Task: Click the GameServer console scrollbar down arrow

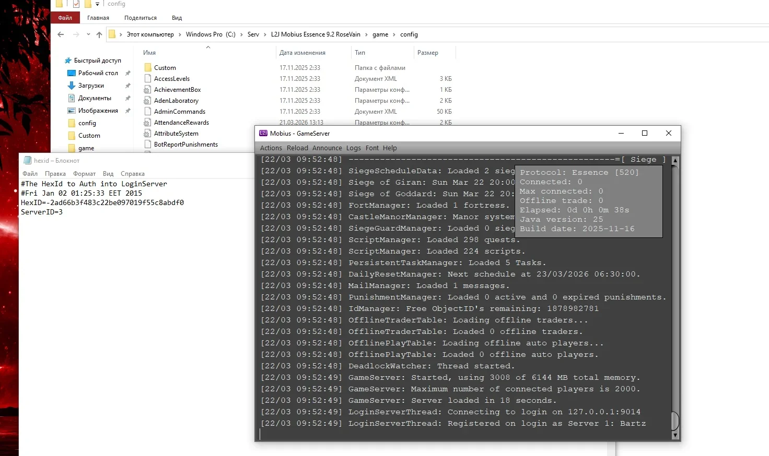Action: (x=675, y=435)
